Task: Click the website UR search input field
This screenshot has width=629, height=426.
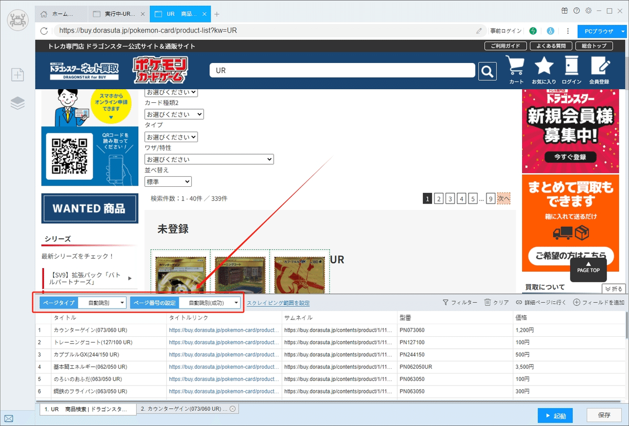Action: [x=342, y=70]
